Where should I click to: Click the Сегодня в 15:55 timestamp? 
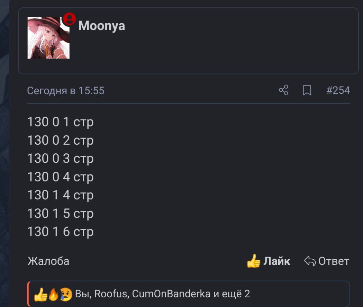(66, 91)
